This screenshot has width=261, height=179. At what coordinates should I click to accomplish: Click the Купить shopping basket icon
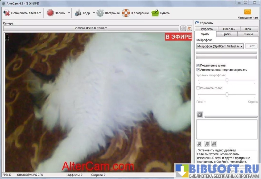155,13
